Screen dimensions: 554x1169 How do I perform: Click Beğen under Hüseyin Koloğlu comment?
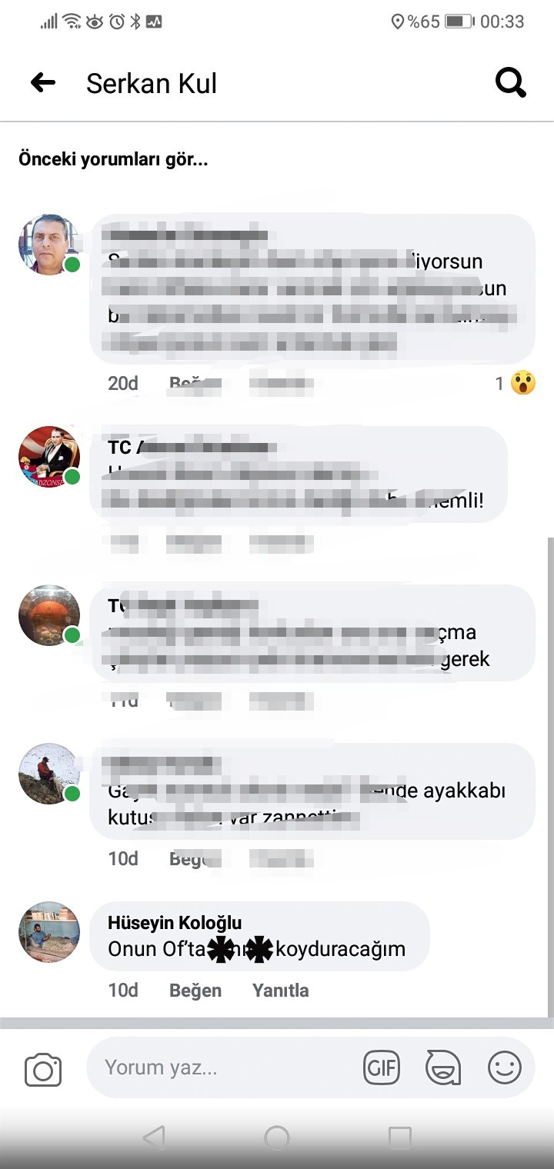point(195,991)
